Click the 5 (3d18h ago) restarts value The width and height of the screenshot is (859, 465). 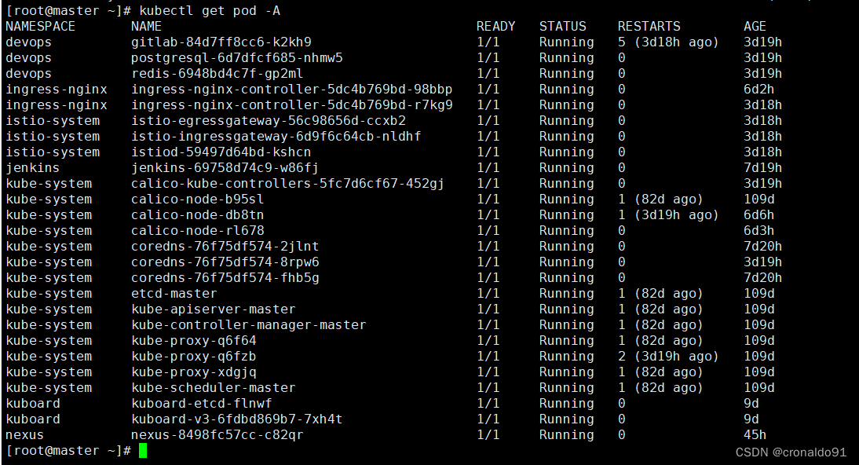pos(668,42)
